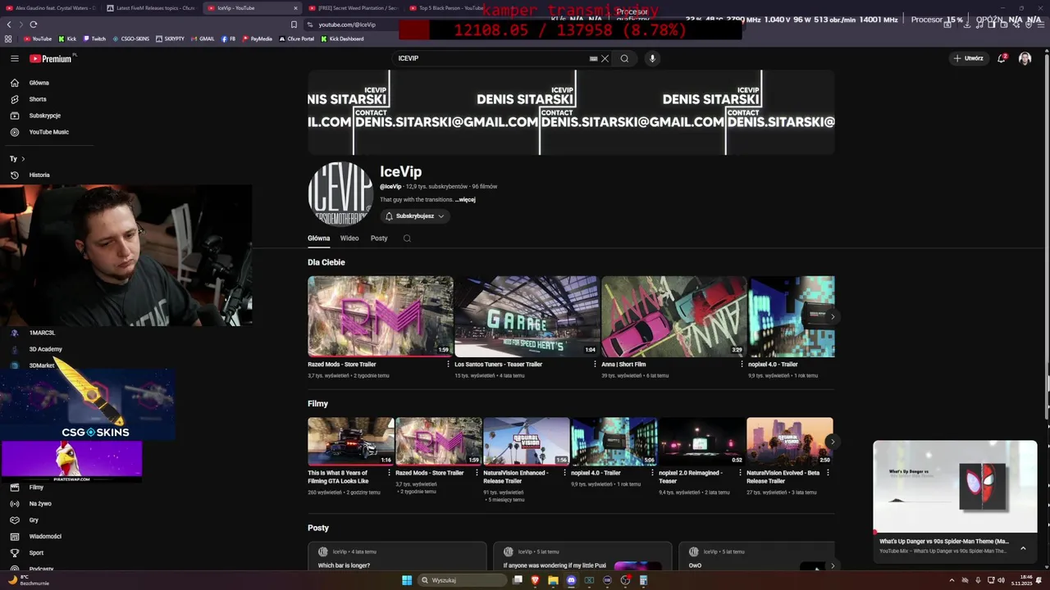The image size is (1050, 590).
Task: Play Razed Mods Store Trailer in Dla Ciebie
Action: click(380, 316)
